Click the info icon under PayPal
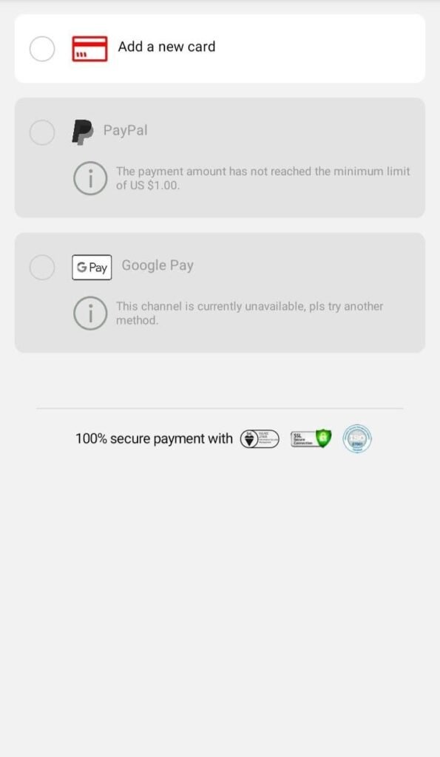 (89, 178)
